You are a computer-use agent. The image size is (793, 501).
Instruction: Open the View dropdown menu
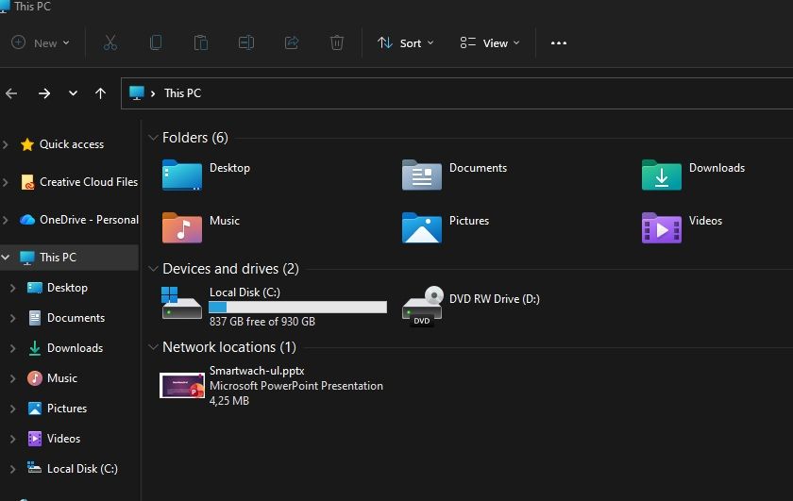(x=490, y=43)
